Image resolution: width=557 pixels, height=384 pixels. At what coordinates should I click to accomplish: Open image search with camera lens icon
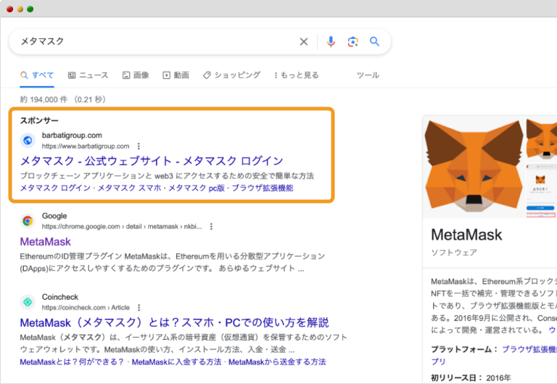[352, 42]
